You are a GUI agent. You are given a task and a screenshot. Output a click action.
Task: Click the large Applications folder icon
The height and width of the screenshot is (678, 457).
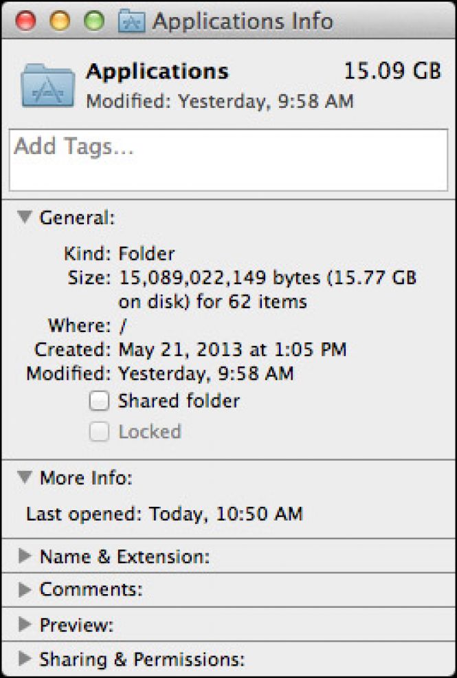click(47, 86)
